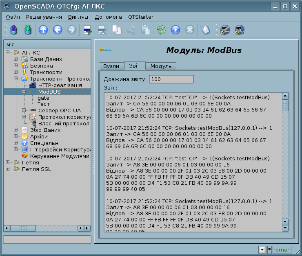Image resolution: width=302 pixels, height=256 pixels.
Task: Collapse the Транспортні Протоколи node
Action: [x=16, y=79]
